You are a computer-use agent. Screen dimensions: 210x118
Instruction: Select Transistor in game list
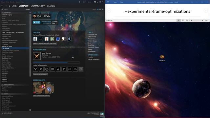pos(5,74)
